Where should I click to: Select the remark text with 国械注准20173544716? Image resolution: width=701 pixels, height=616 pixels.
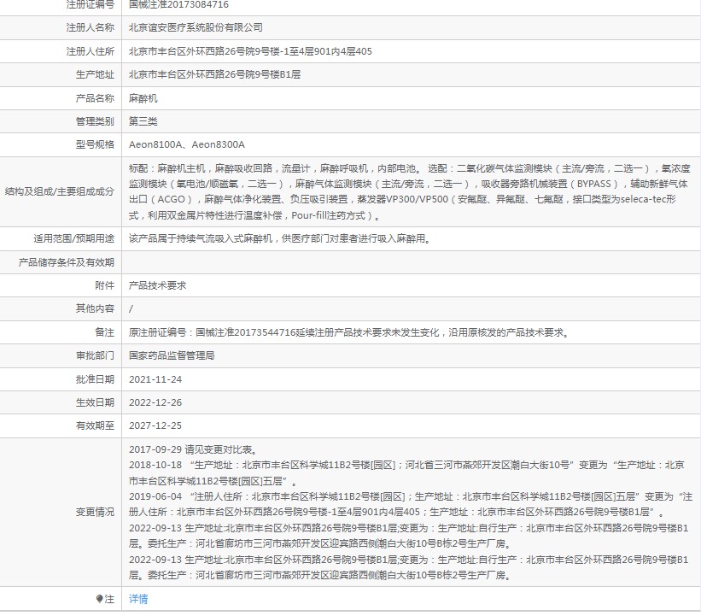click(349, 333)
